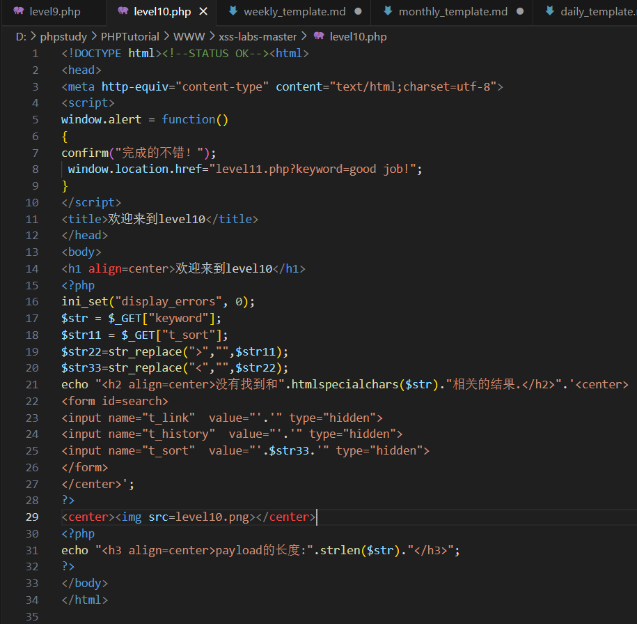Click $_GET["t_sort"] on line 18
The width and height of the screenshot is (637, 624).
click(x=172, y=335)
